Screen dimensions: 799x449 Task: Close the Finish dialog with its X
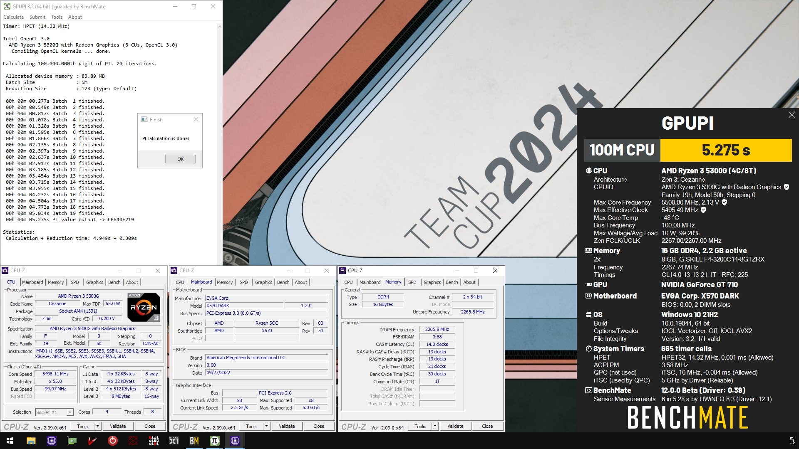(196, 119)
